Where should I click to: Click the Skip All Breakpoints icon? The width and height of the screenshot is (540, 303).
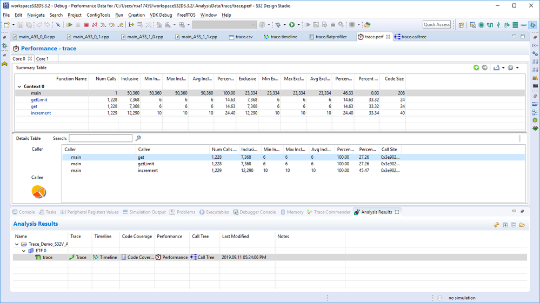[x=58, y=25]
